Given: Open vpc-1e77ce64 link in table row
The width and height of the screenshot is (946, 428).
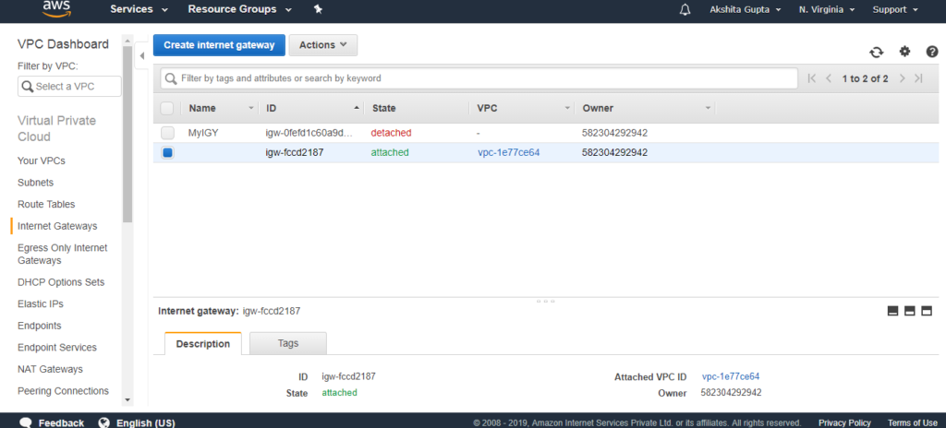Looking at the screenshot, I should [x=509, y=152].
